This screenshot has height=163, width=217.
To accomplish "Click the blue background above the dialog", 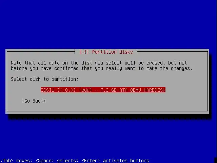I will pos(108,23).
